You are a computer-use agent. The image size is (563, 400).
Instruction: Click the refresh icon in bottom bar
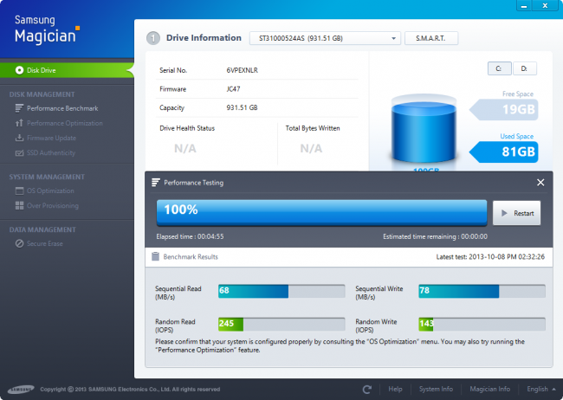point(367,390)
